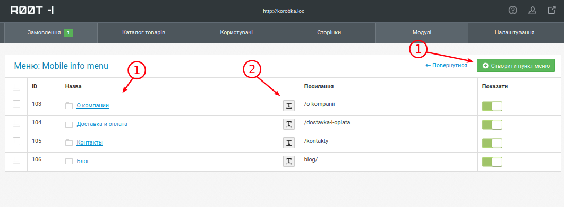
Task: Check the checkbox for row 103
Action: (x=16, y=104)
